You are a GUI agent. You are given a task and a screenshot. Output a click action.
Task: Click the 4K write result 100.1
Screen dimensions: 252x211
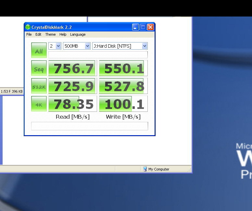click(x=123, y=104)
